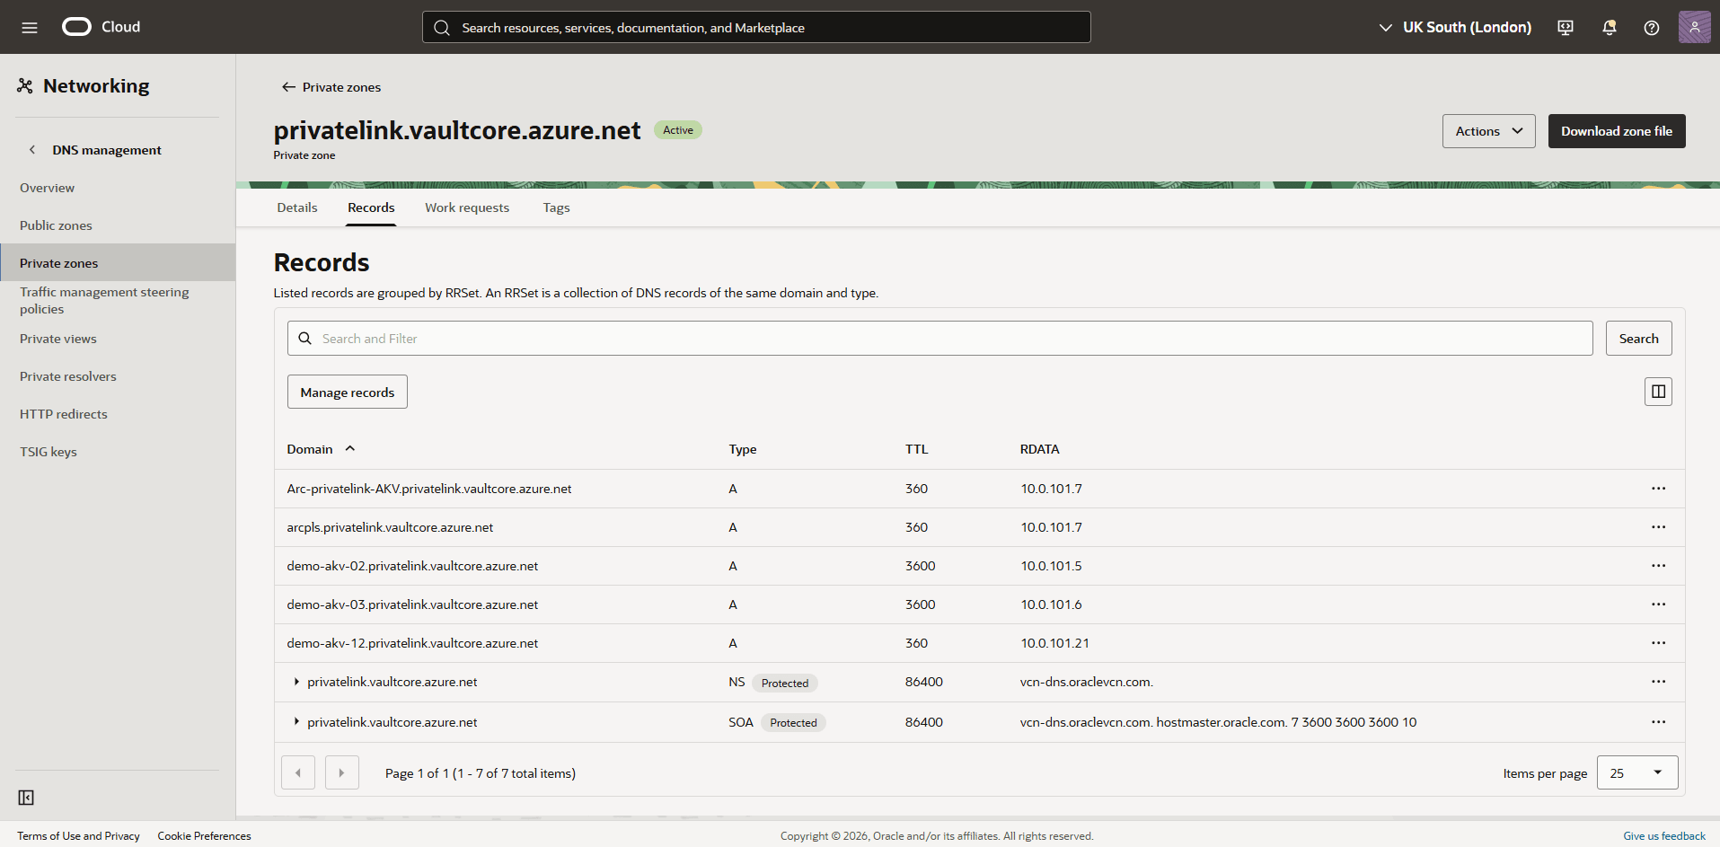Open the navigation hamburger menu
Viewport: 1720px width, 847px height.
29,27
